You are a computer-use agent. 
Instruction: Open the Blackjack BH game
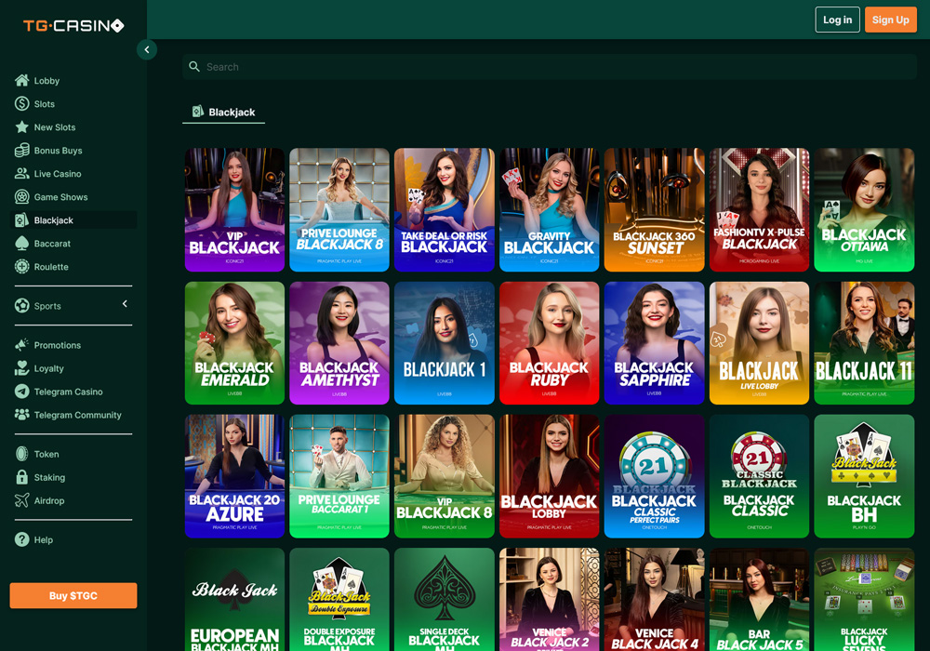coord(864,476)
